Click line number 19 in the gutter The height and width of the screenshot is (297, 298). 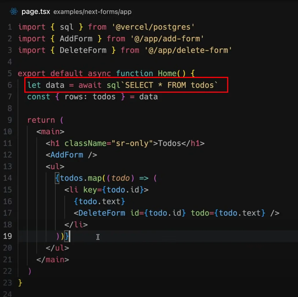point(8,236)
